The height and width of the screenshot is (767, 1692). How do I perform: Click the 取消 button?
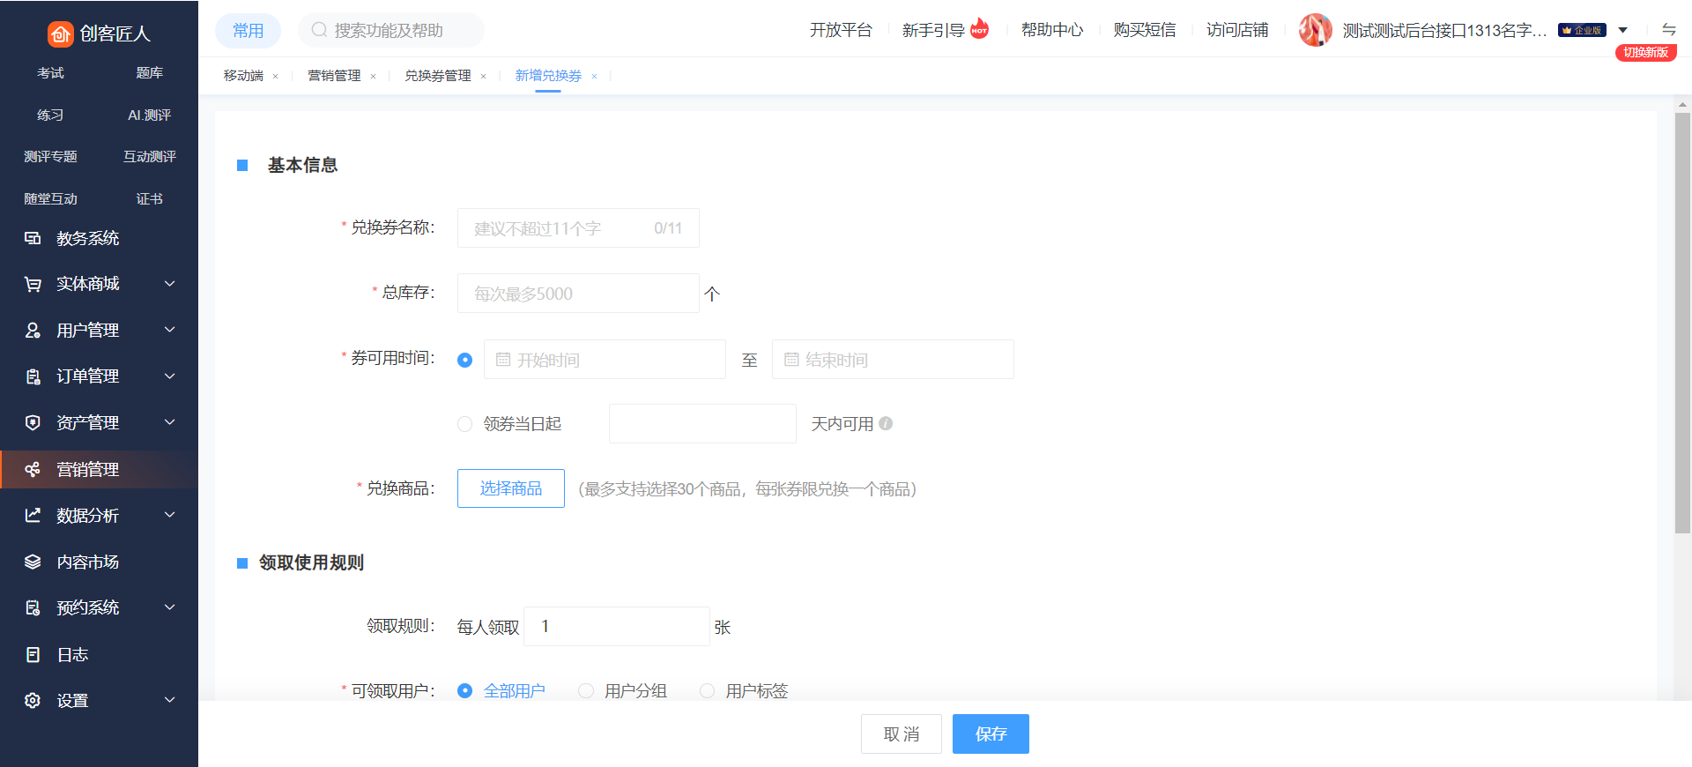(902, 733)
